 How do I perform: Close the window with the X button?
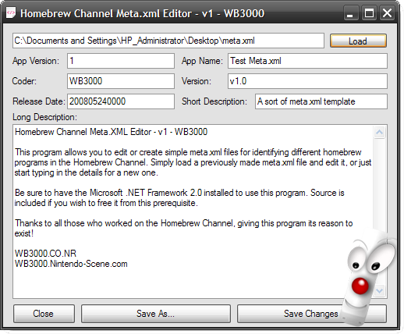click(388, 13)
